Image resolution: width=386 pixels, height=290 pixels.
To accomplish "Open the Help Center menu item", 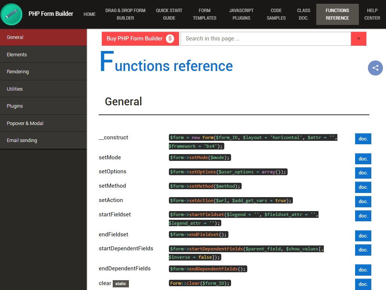I will pos(372,14).
